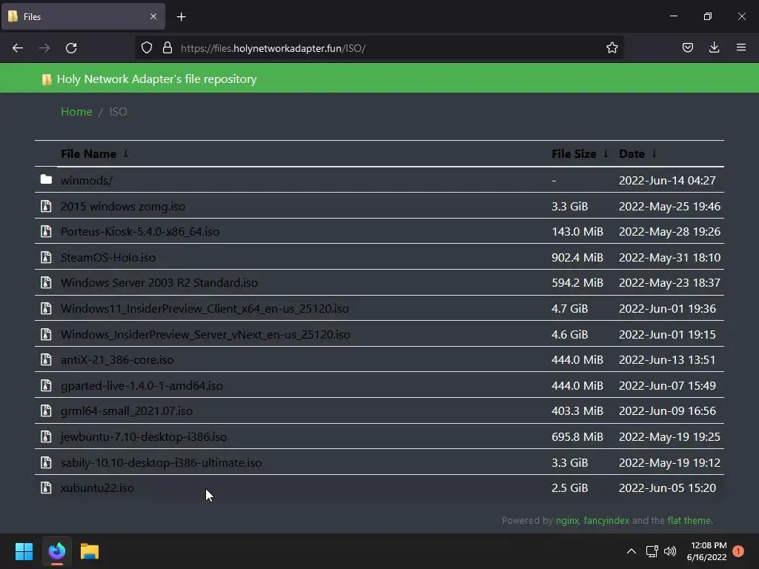Open the shield tracking protection icon
This screenshot has height=569, width=759.
coord(147,48)
